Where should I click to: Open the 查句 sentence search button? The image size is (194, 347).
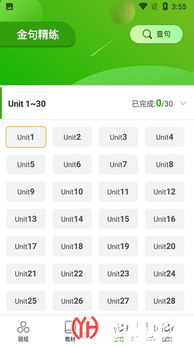tap(156, 34)
